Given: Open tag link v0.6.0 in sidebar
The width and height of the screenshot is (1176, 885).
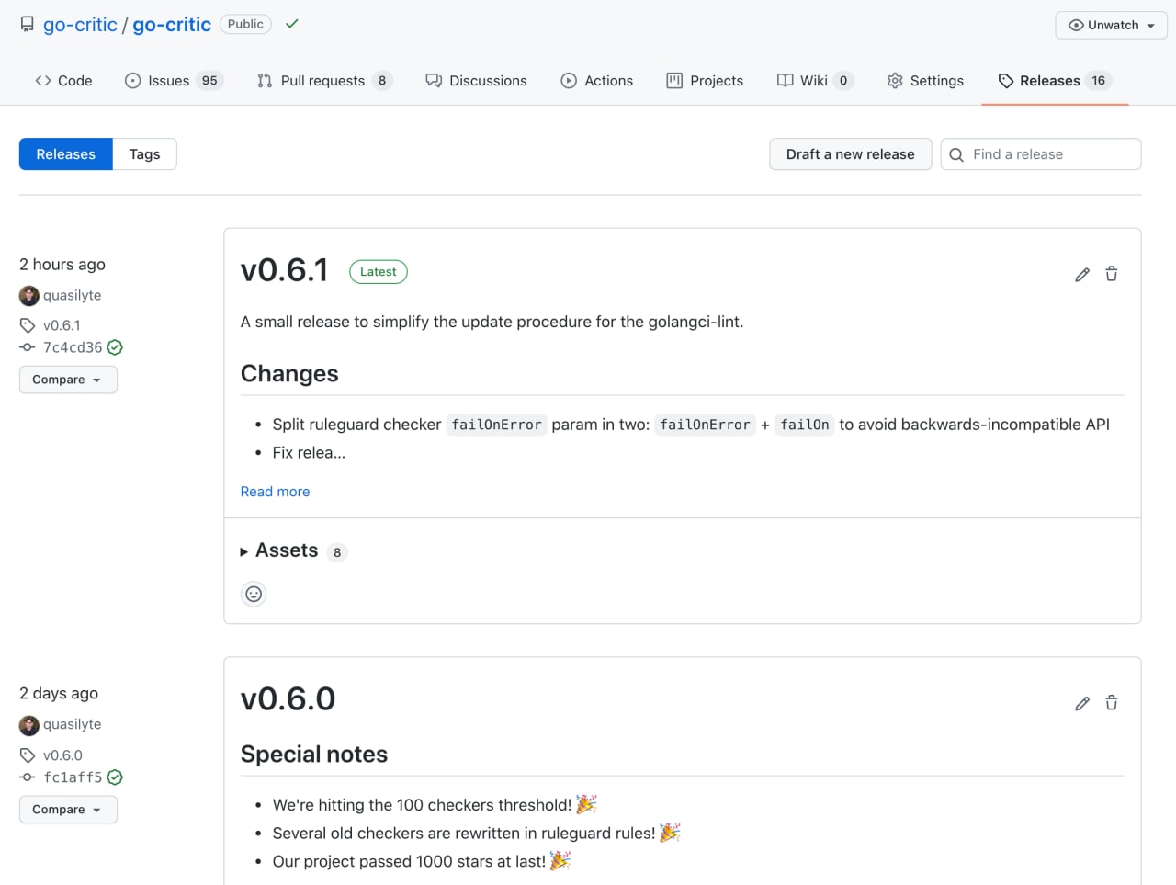Looking at the screenshot, I should click(x=62, y=755).
